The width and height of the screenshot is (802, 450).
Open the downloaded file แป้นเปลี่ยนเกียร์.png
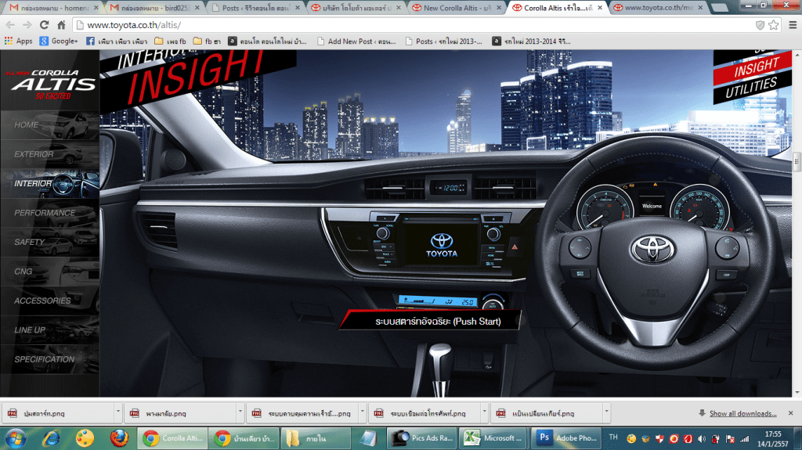pyautogui.click(x=546, y=413)
